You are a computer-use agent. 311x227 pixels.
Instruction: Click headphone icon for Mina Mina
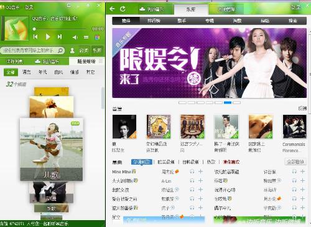(x=192, y=171)
